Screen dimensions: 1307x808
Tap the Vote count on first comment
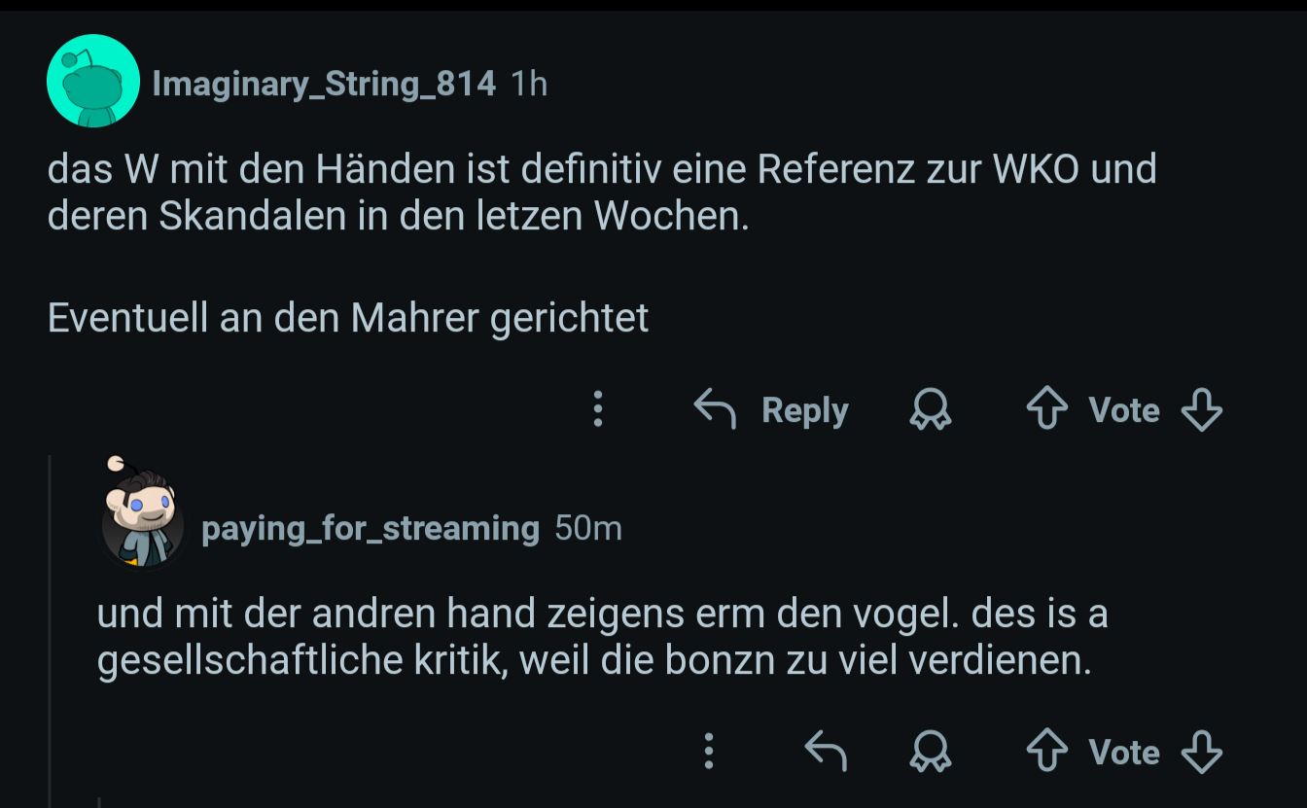coord(1124,410)
